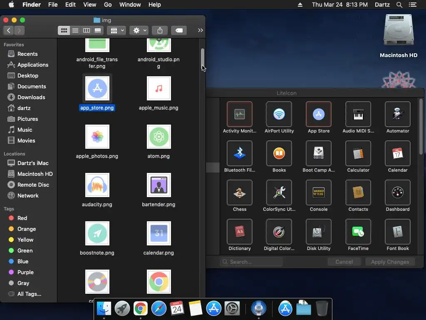Image resolution: width=426 pixels, height=320 pixels.
Task: Switch Finder to gallery view
Action: (x=98, y=30)
